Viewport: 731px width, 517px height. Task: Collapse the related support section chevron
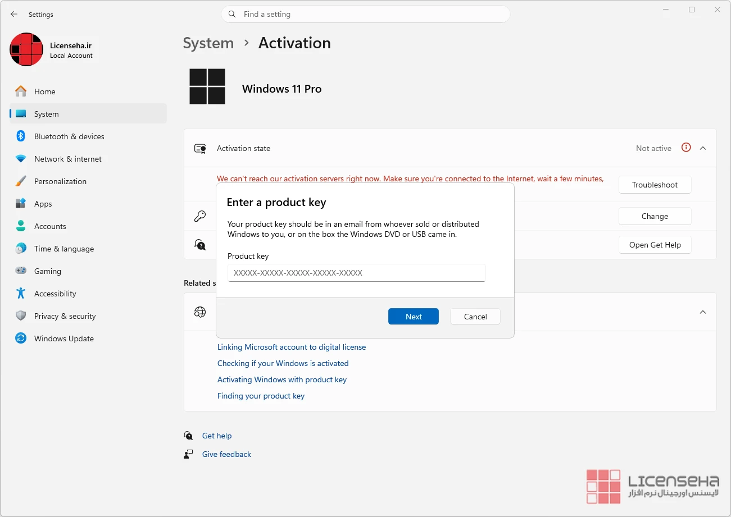[x=703, y=312]
